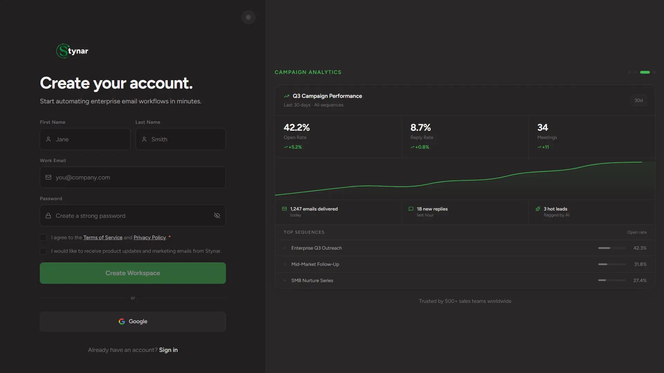The width and height of the screenshot is (664, 373).
Task: Toggle the light/dark theme sun icon
Action: point(248,17)
